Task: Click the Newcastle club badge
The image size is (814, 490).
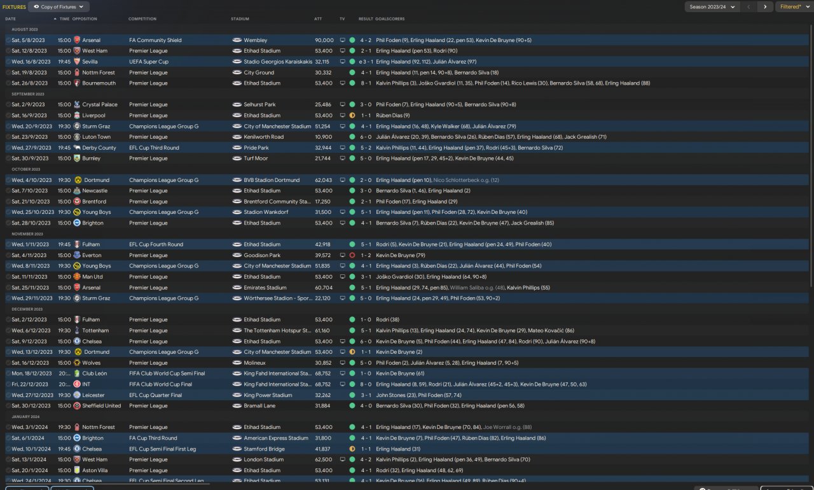Action: 77,191
